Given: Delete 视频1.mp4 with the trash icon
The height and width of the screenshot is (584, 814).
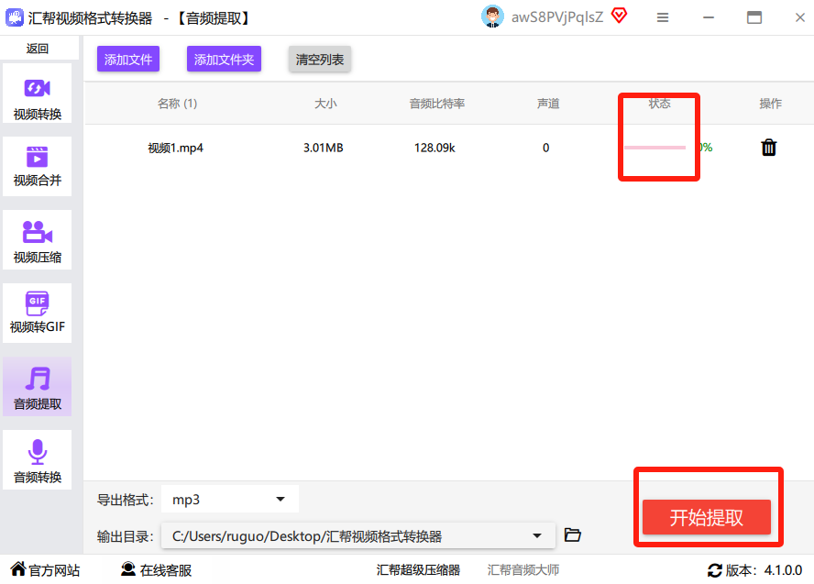Looking at the screenshot, I should point(769,148).
